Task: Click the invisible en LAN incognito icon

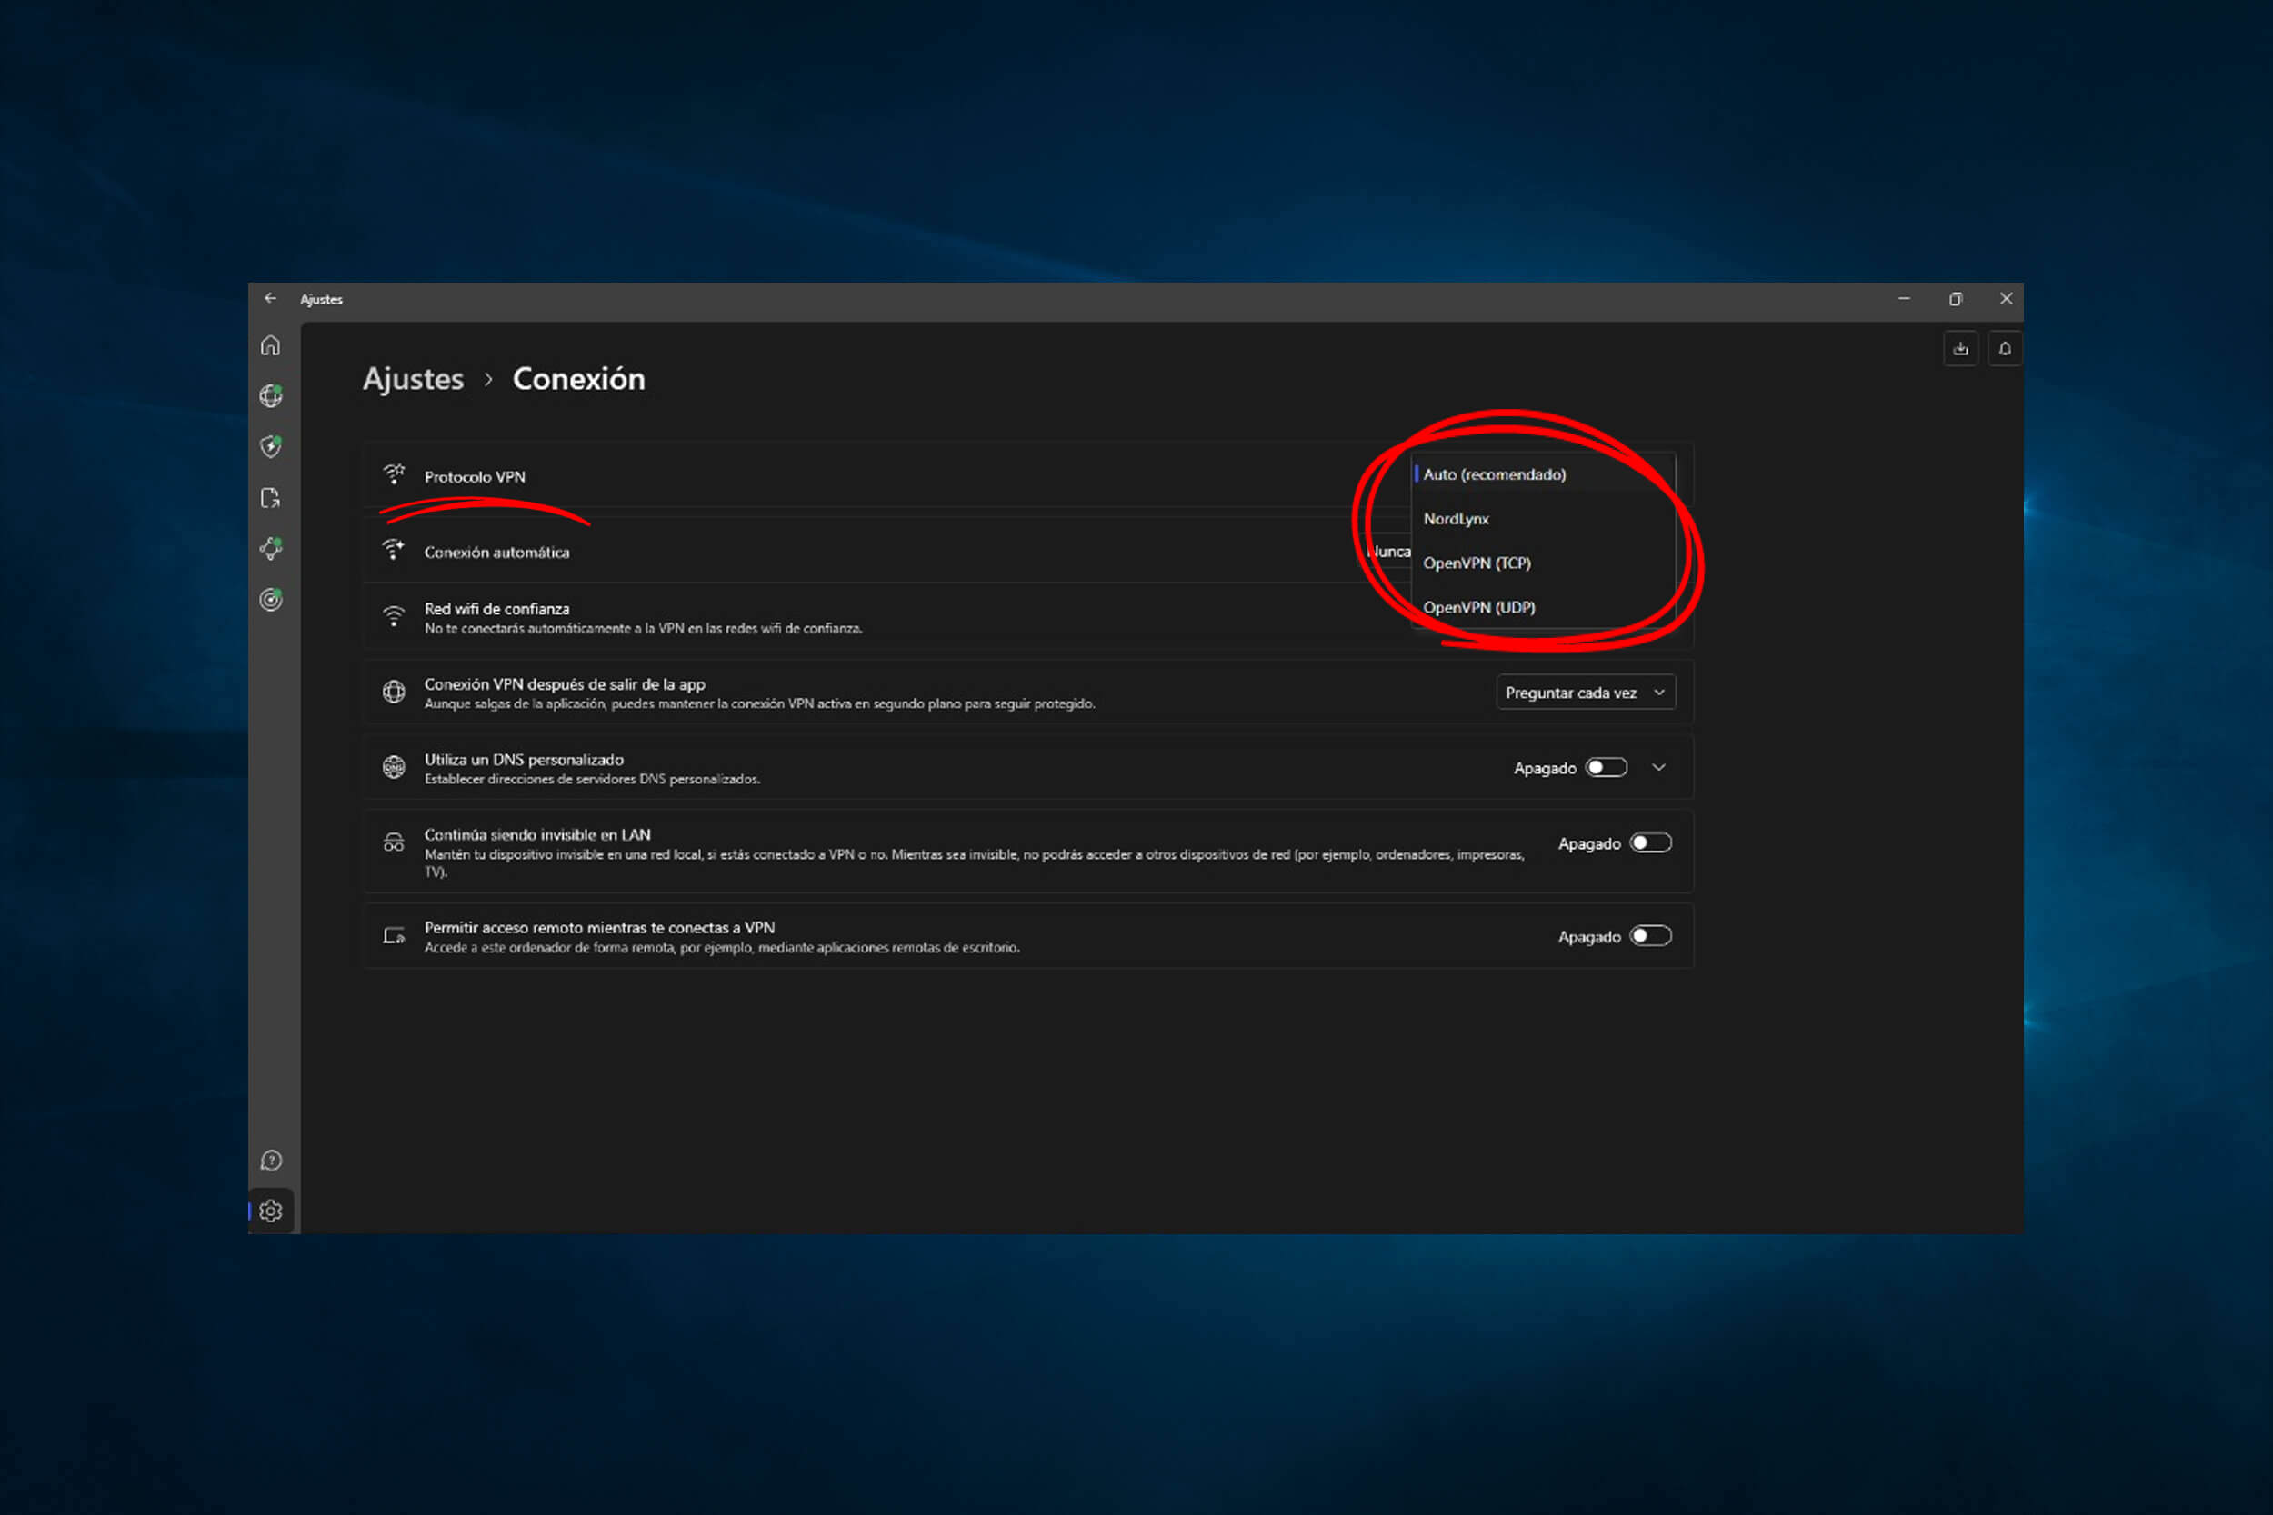Action: [x=394, y=842]
